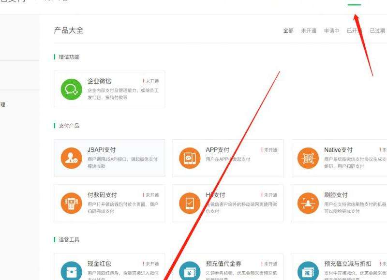Select the 未开通 filter tab
This screenshot has height=280, width=387.
309,30
